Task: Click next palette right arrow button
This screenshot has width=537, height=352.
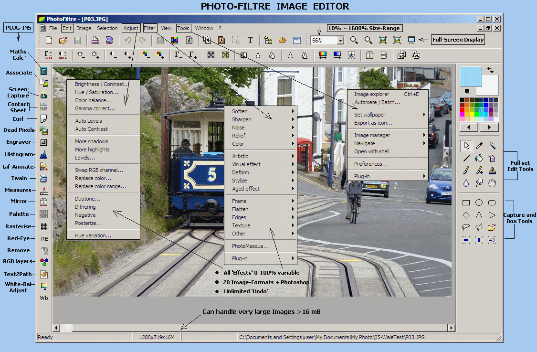Action: [x=489, y=127]
